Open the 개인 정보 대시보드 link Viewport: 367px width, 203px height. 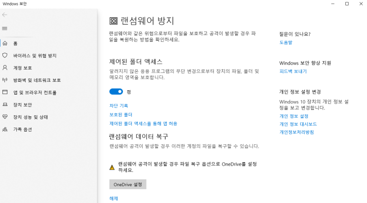click(x=298, y=124)
